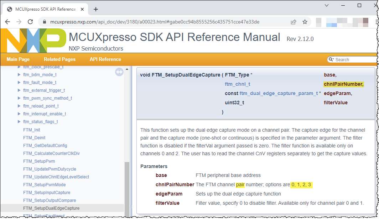Open the FTM_Init documentation link
Image resolution: width=379 pixels, height=219 pixels.
pyautogui.click(x=32, y=130)
